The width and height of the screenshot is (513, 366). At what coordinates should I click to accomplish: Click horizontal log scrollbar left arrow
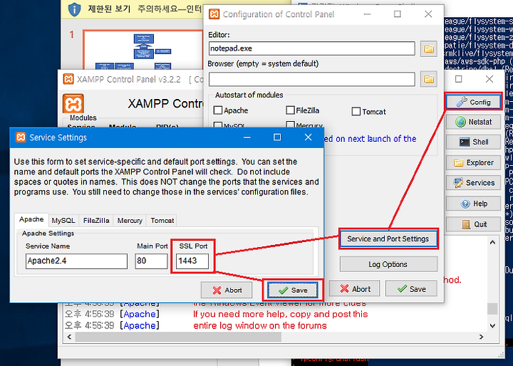(x=69, y=337)
